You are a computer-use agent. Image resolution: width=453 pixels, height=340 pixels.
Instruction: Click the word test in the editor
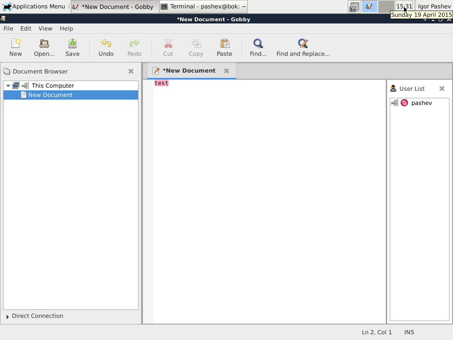161,83
